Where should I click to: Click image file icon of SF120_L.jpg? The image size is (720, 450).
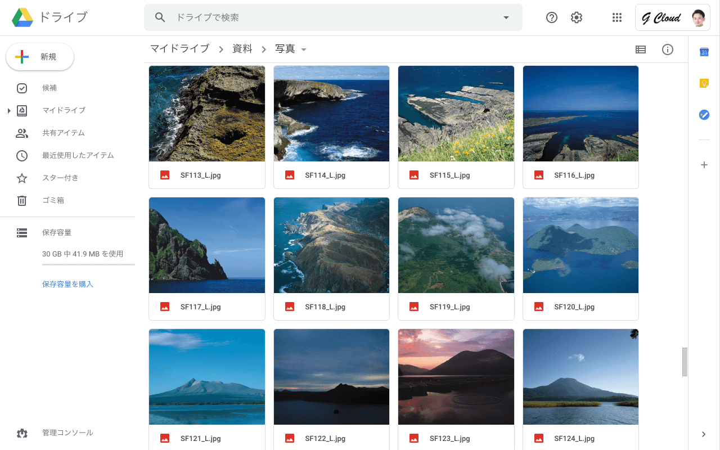point(539,307)
